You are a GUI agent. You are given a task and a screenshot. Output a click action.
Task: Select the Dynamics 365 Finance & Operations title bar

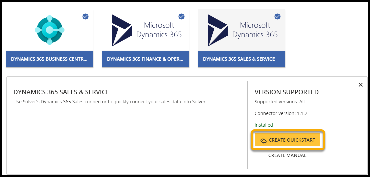(146, 59)
